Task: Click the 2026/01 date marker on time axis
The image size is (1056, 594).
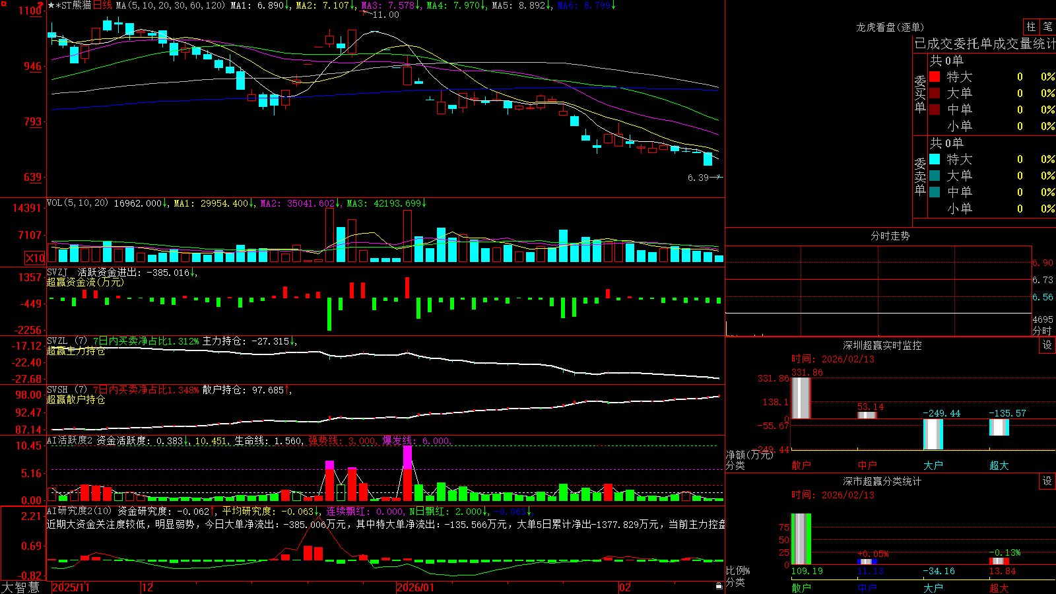Action: 416,587
